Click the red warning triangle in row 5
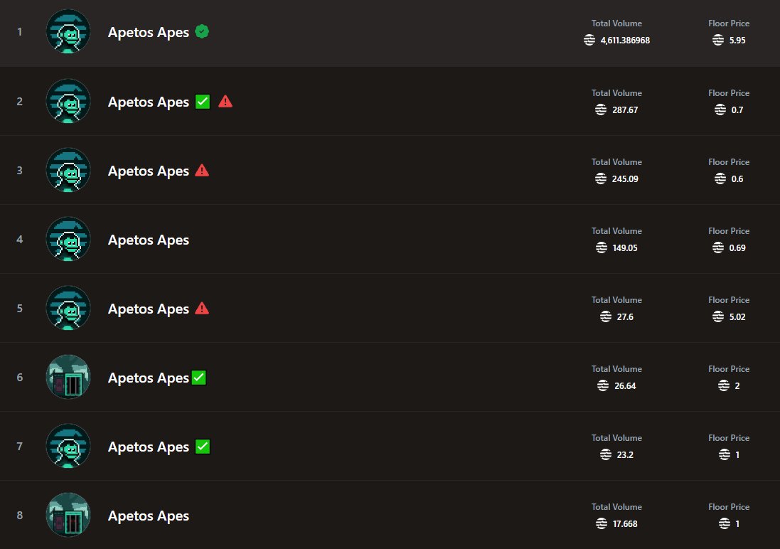Screen dimensions: 780x549 coord(202,308)
